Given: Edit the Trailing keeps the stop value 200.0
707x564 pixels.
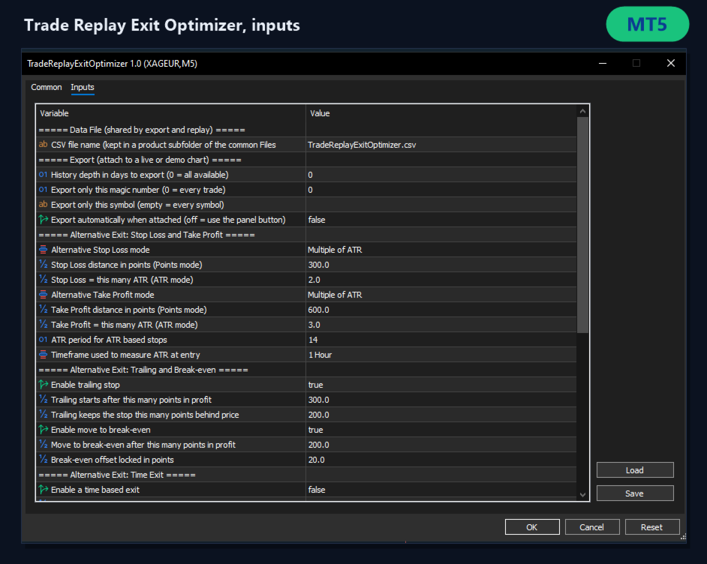Looking at the screenshot, I should point(441,415).
